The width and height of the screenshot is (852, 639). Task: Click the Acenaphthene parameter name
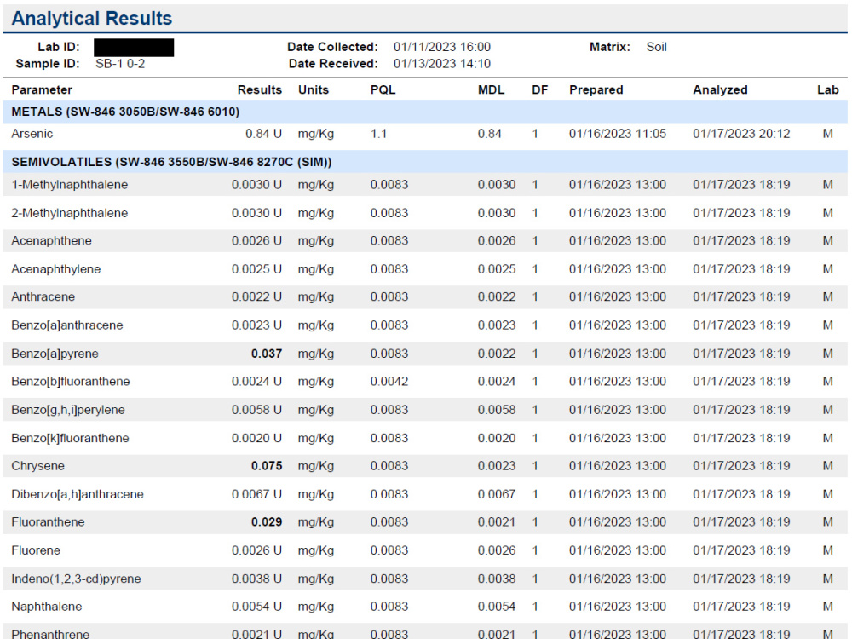[x=52, y=241]
